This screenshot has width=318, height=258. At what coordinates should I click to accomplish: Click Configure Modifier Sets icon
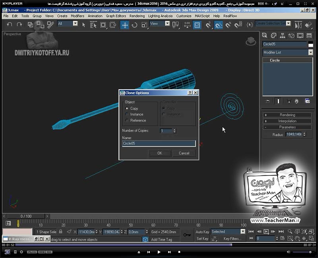[x=307, y=101]
